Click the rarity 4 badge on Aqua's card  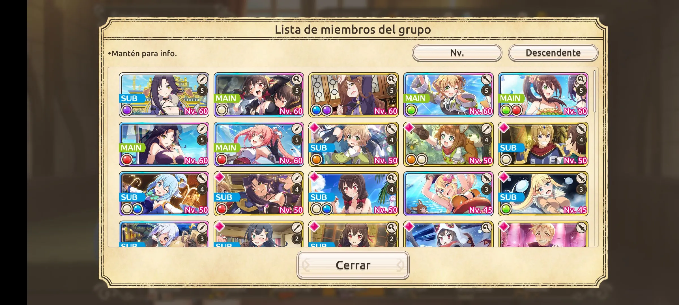click(202, 189)
